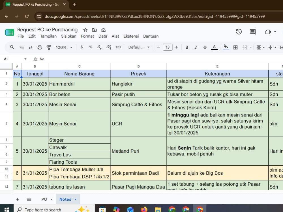This screenshot has height=212, width=283.
Task: Format as percent with the percent icon
Action: [x=91, y=47]
